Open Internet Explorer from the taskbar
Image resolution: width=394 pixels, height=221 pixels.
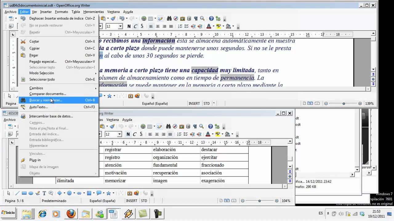[x=42, y=213]
